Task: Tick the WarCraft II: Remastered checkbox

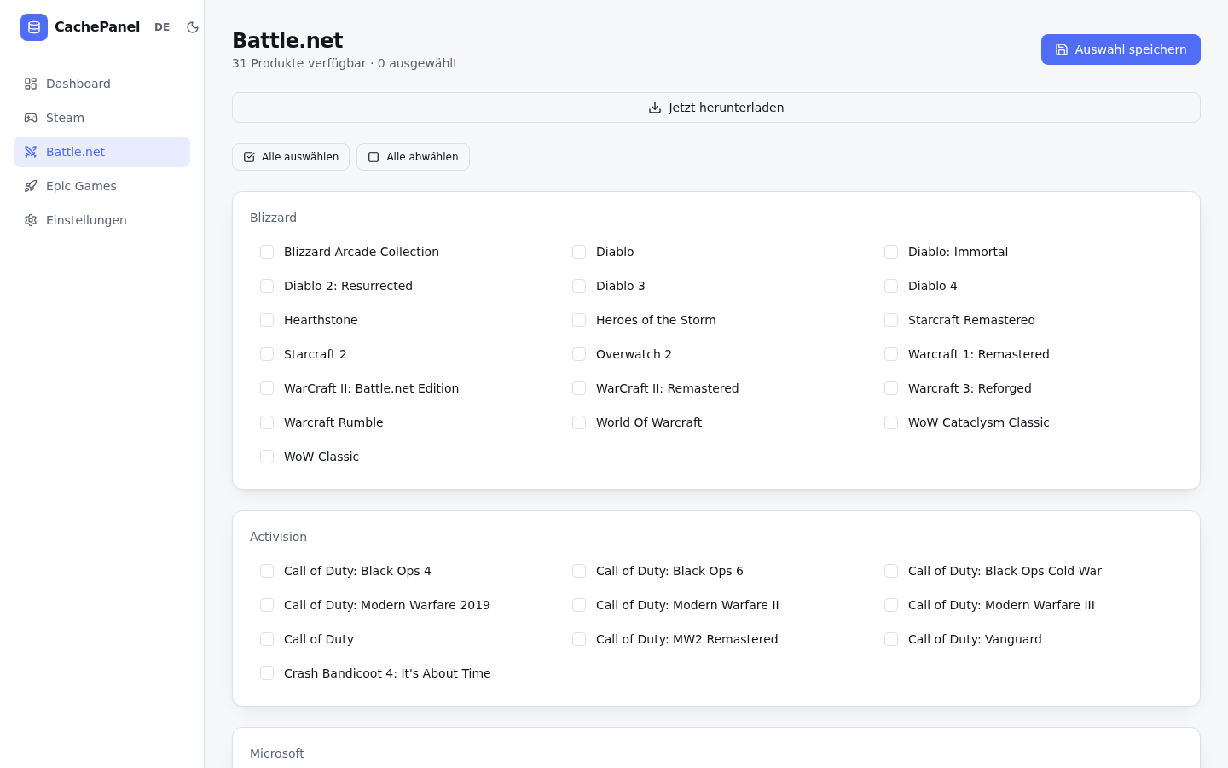Action: [x=579, y=388]
